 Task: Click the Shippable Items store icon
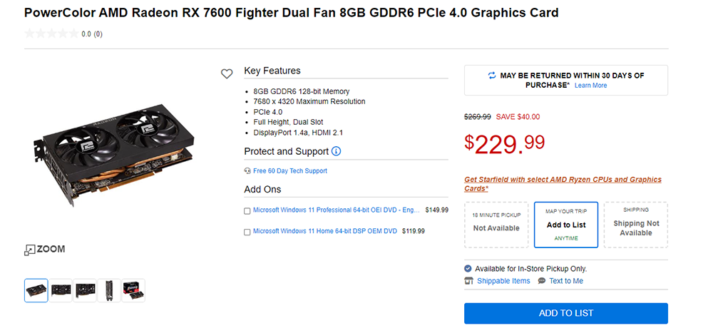468,281
